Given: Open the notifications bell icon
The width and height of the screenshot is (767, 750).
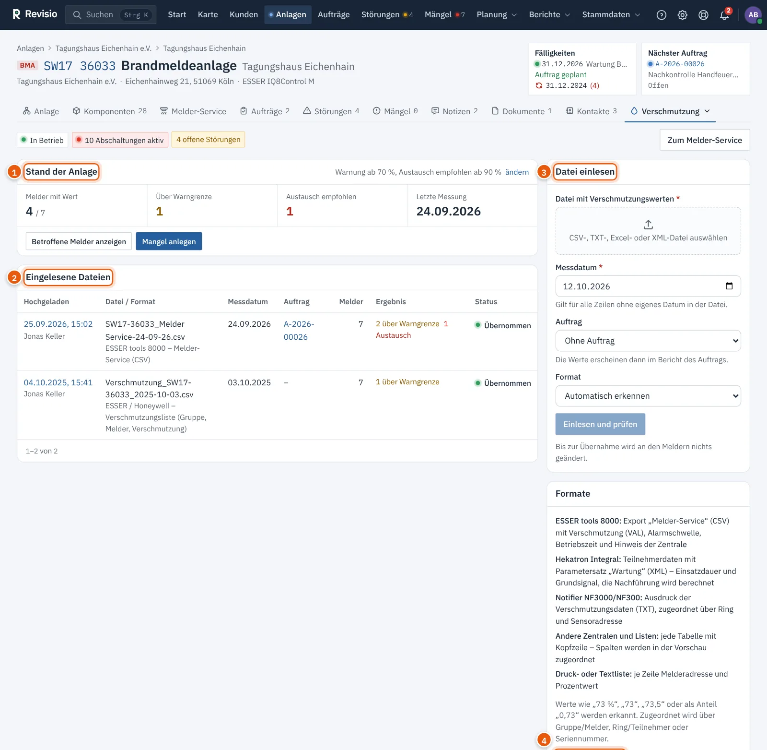Looking at the screenshot, I should [x=724, y=15].
